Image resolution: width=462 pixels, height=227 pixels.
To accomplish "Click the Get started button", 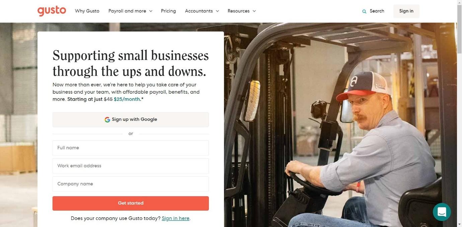I will click(x=131, y=203).
